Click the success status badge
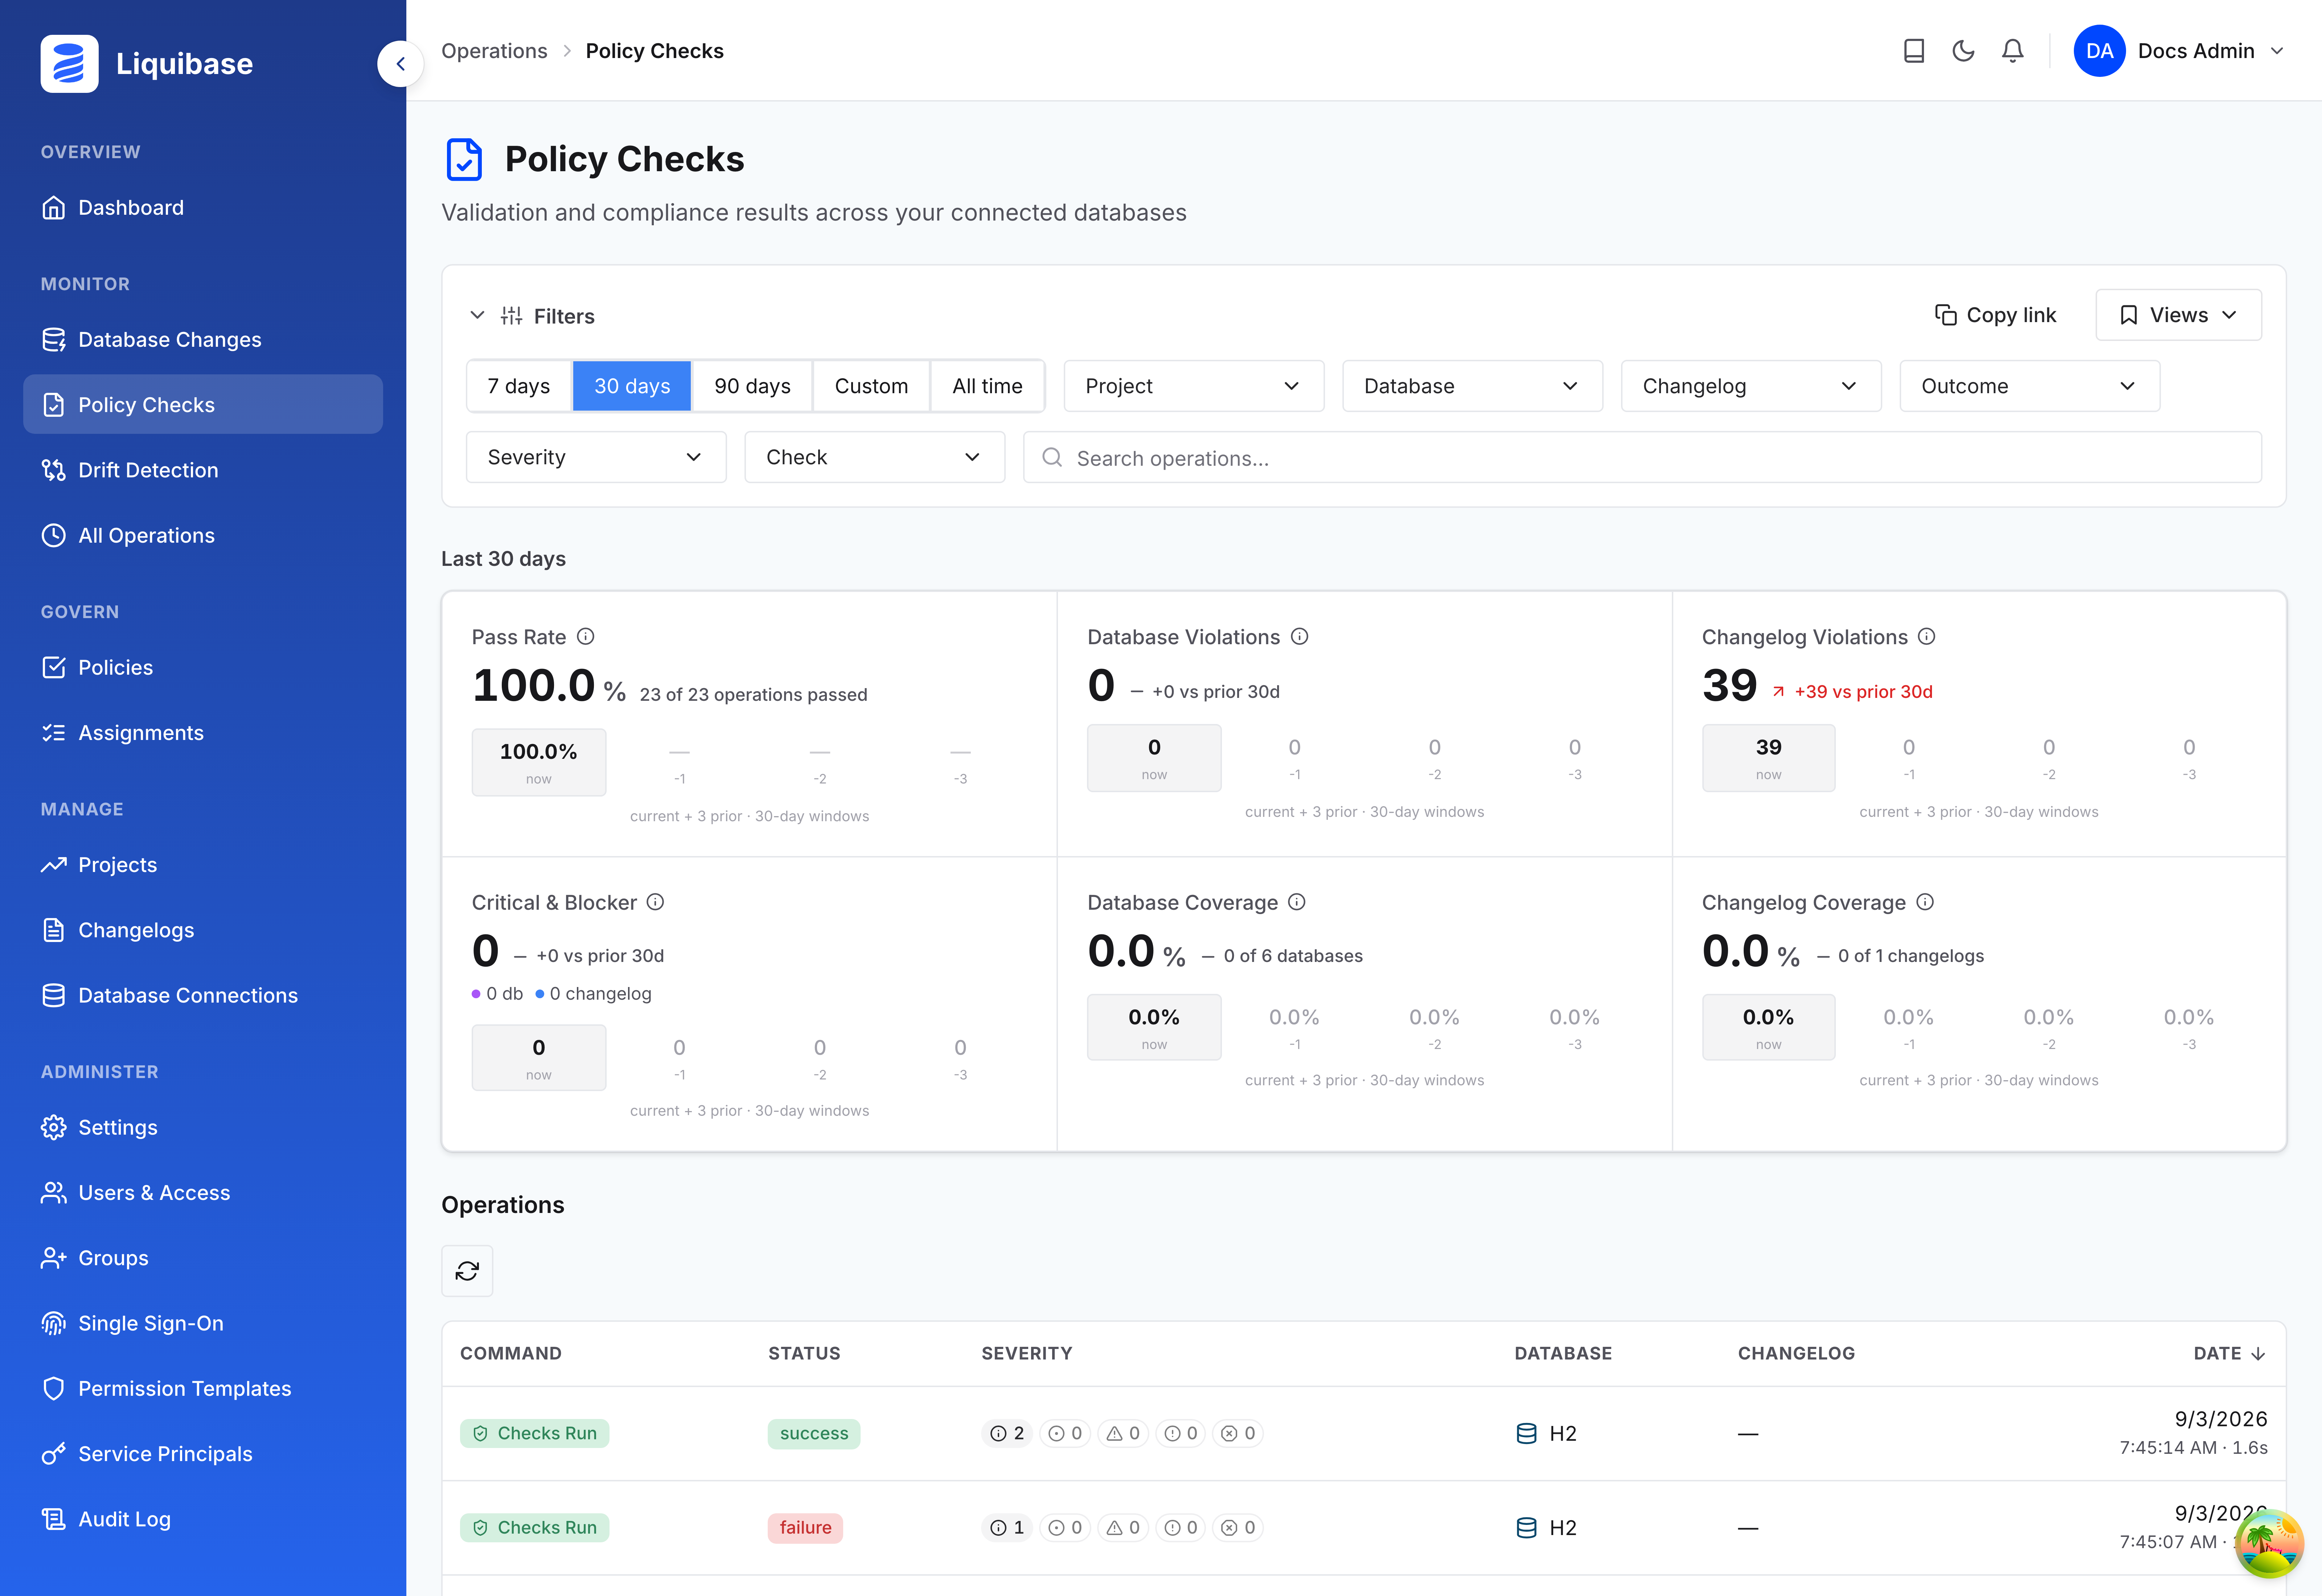This screenshot has height=1596, width=2322. [x=814, y=1433]
